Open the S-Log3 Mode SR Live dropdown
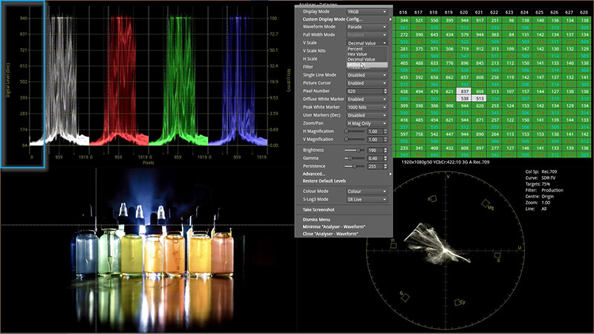 tap(368, 200)
